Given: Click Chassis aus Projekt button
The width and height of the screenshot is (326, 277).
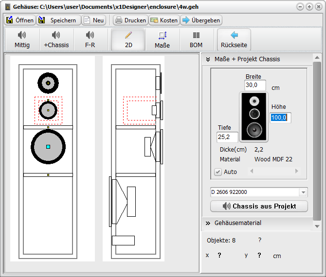Looking at the screenshot, I should pos(259,206).
